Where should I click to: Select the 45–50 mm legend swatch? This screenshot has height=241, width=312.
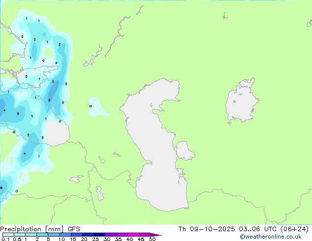(x=145, y=235)
